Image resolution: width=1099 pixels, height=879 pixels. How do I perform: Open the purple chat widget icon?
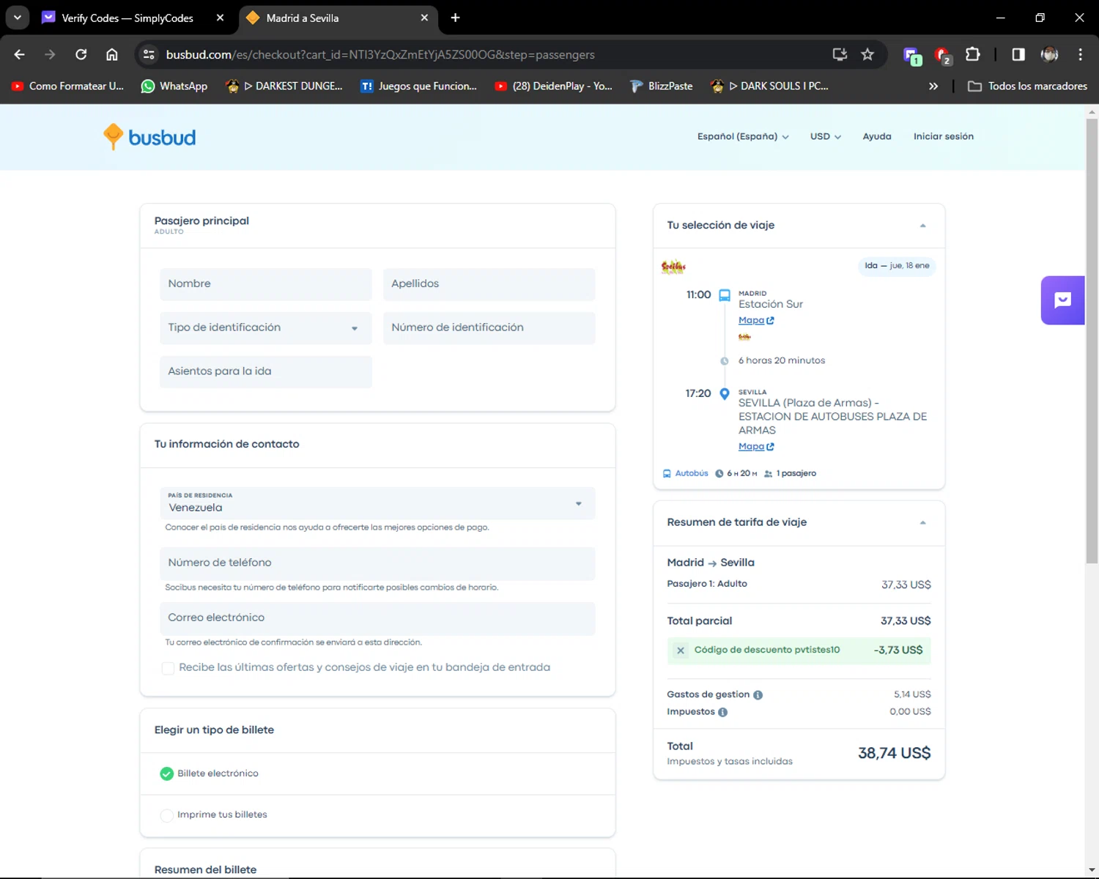1062,300
